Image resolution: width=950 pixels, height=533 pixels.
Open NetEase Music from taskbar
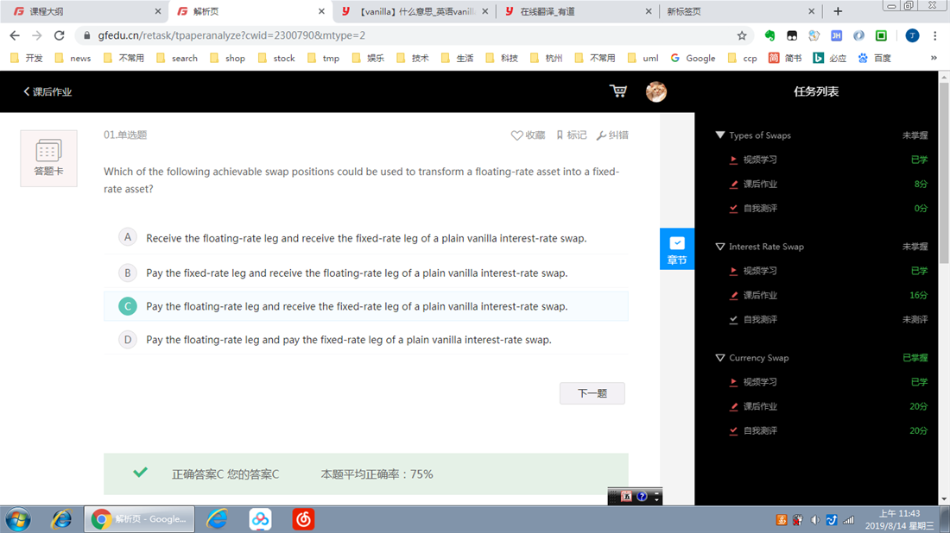pos(303,519)
